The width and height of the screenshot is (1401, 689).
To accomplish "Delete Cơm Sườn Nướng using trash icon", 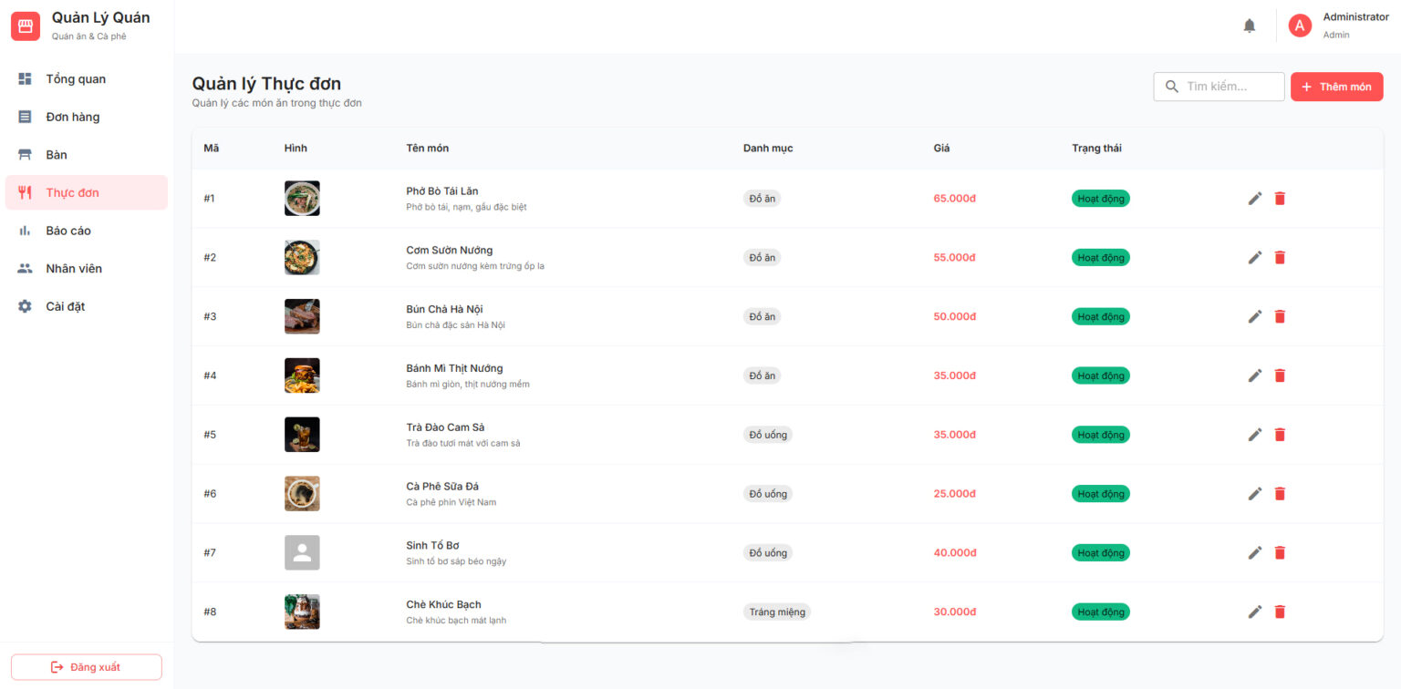I will [x=1280, y=257].
